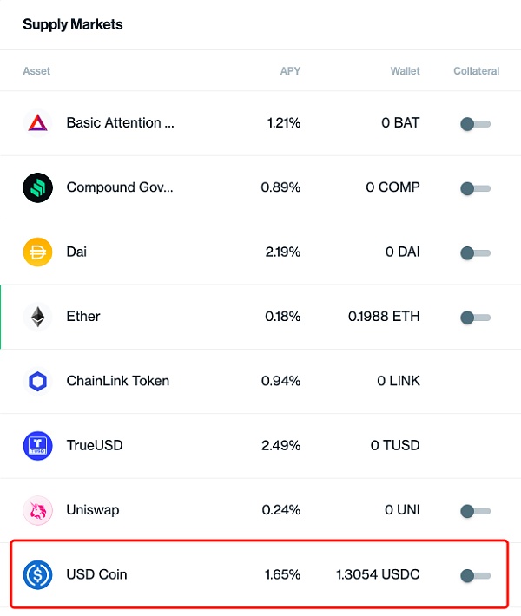Toggle Dai collateral switch
521x616 pixels.
click(x=475, y=252)
